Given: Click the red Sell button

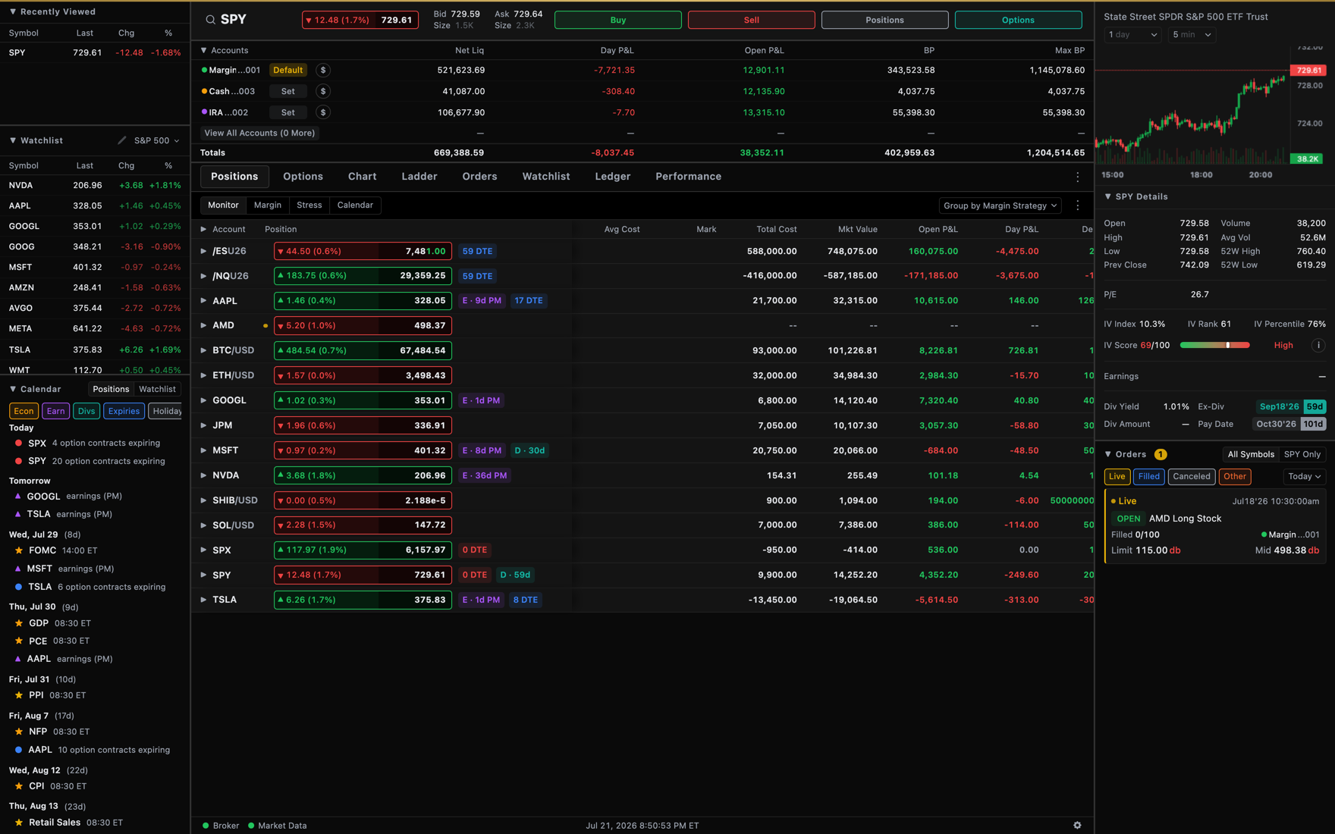Looking at the screenshot, I should coord(751,20).
